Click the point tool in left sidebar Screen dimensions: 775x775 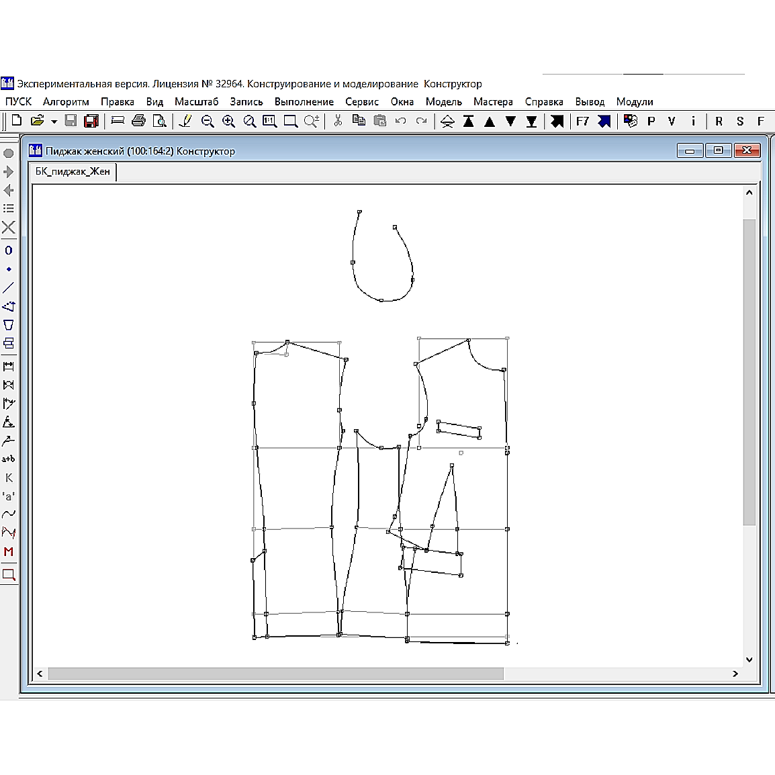(9, 269)
